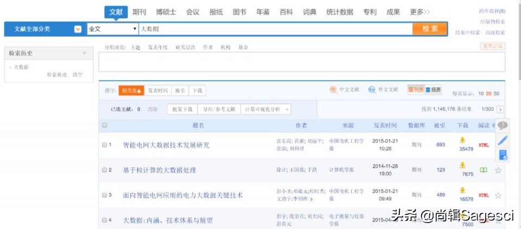
Task: Open HTML reading for 智能电网大数据技术发展研究
Action: click(x=484, y=145)
